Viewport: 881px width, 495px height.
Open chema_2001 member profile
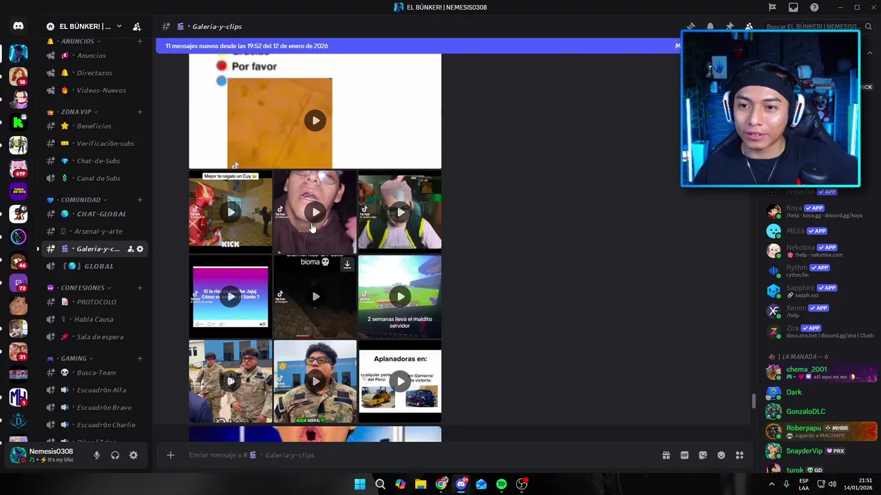[x=820, y=373]
